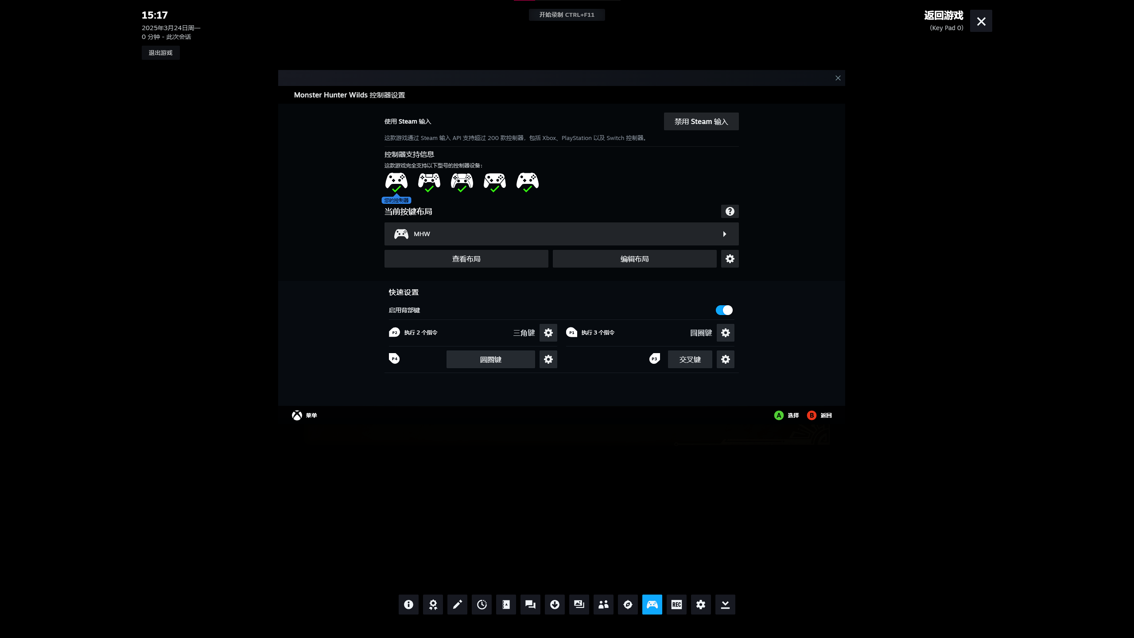Open the REC game recording icon

[676, 604]
